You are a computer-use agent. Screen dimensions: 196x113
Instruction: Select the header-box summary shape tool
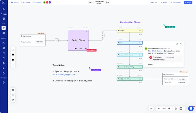pos(13,55)
